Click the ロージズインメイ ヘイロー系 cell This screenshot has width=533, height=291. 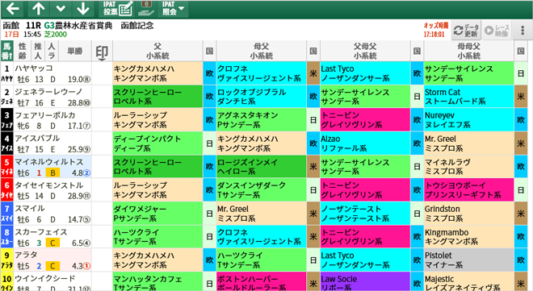point(262,167)
